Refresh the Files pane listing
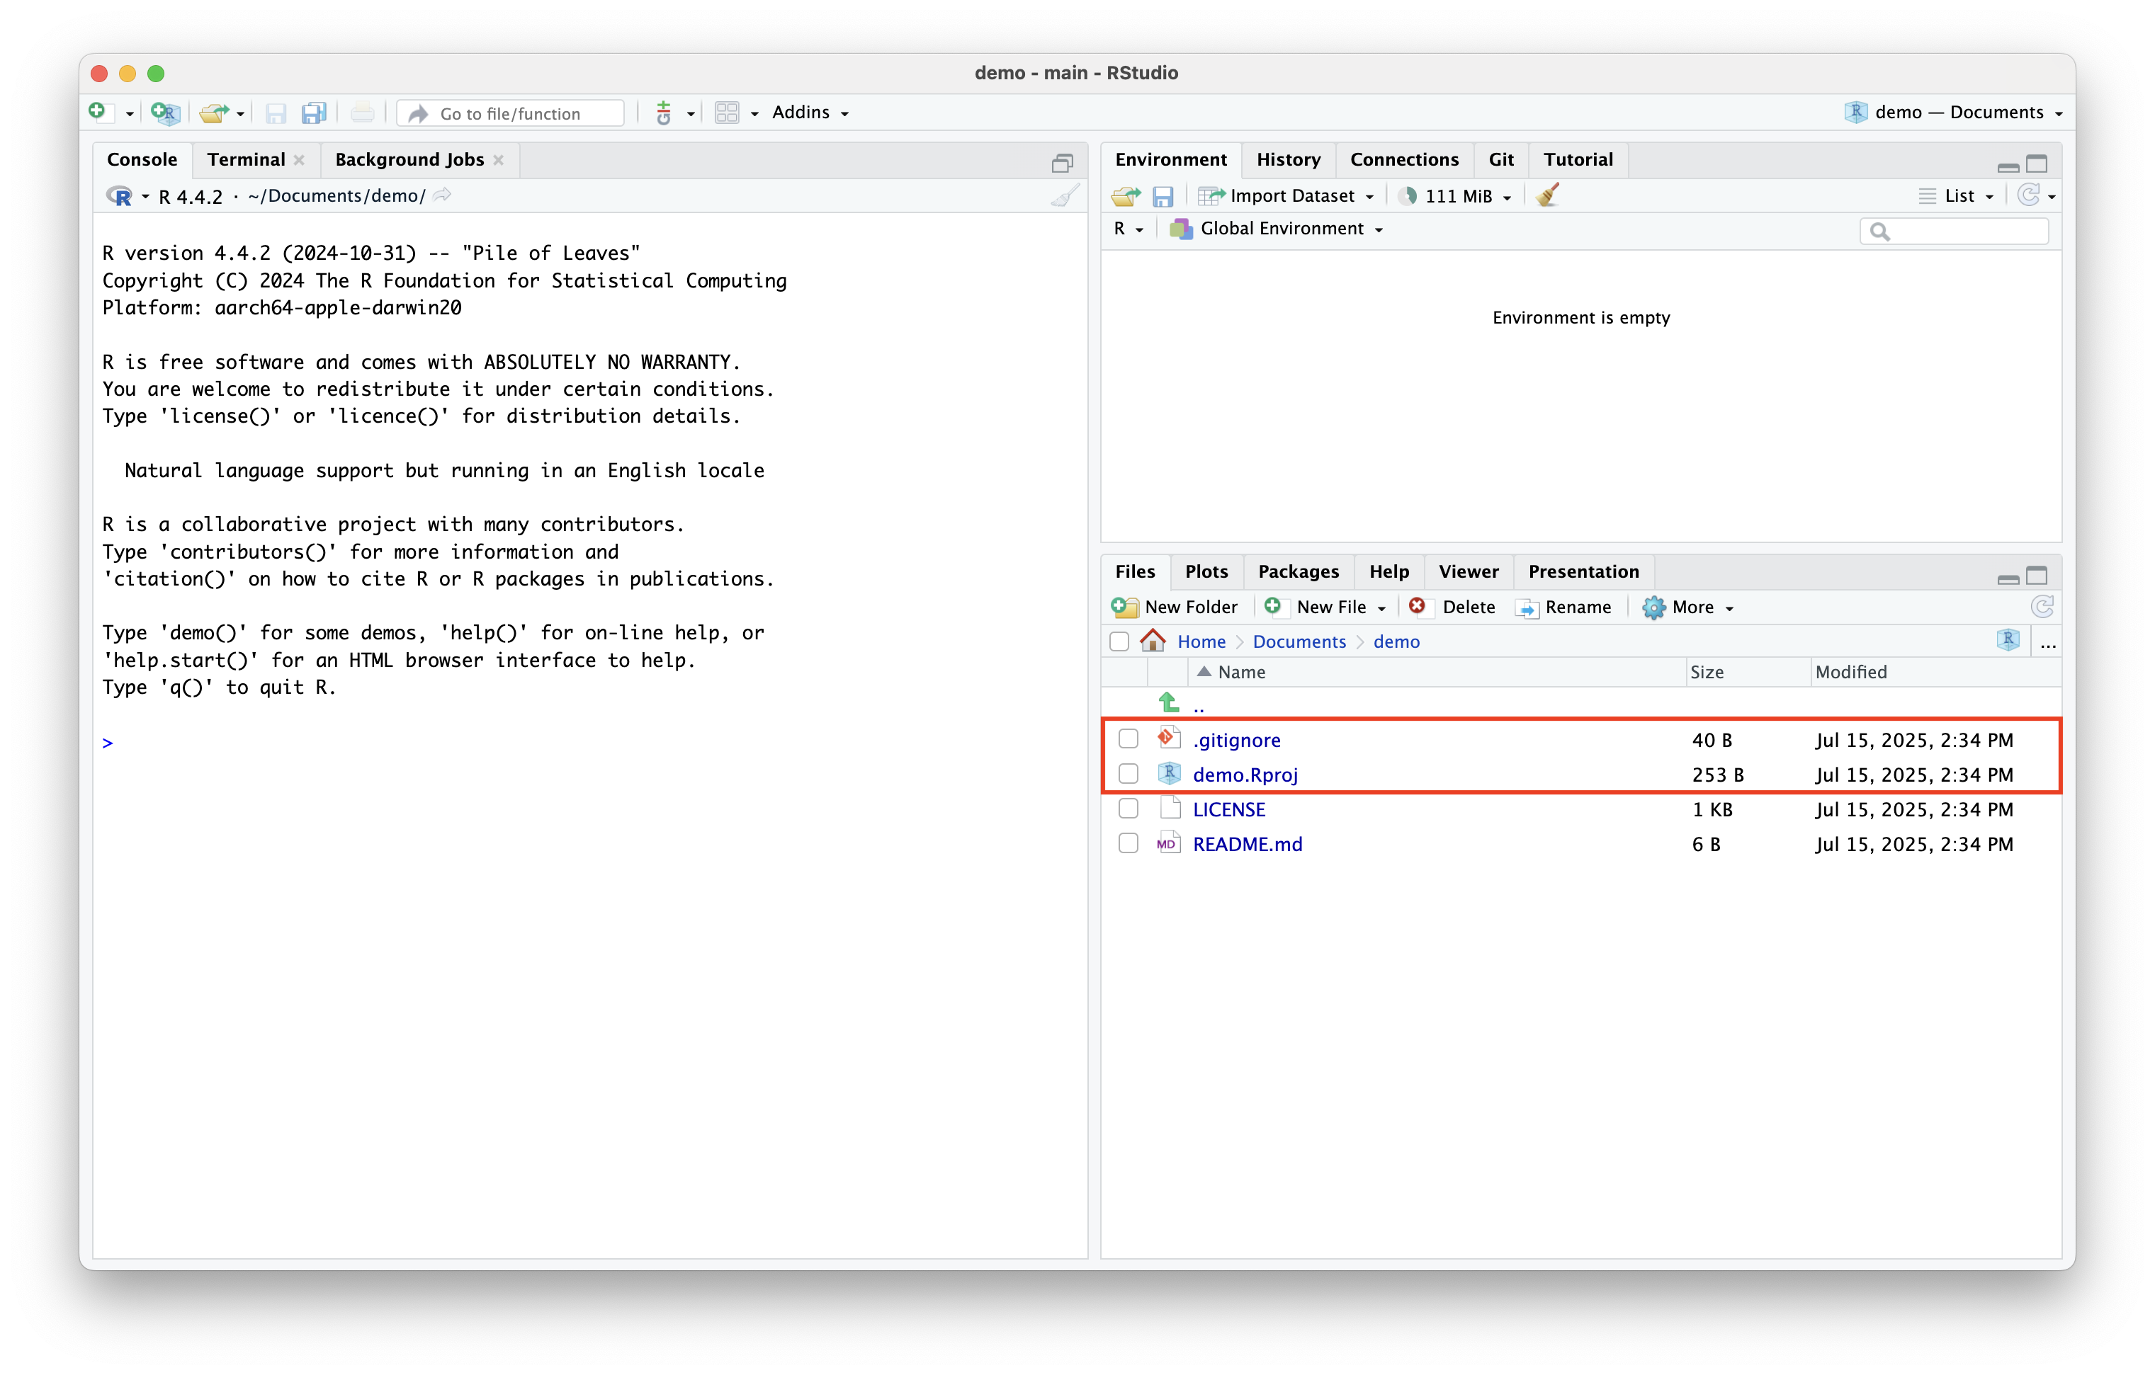 click(2042, 607)
